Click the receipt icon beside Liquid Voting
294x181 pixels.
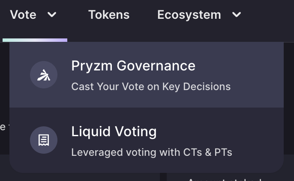click(44, 140)
